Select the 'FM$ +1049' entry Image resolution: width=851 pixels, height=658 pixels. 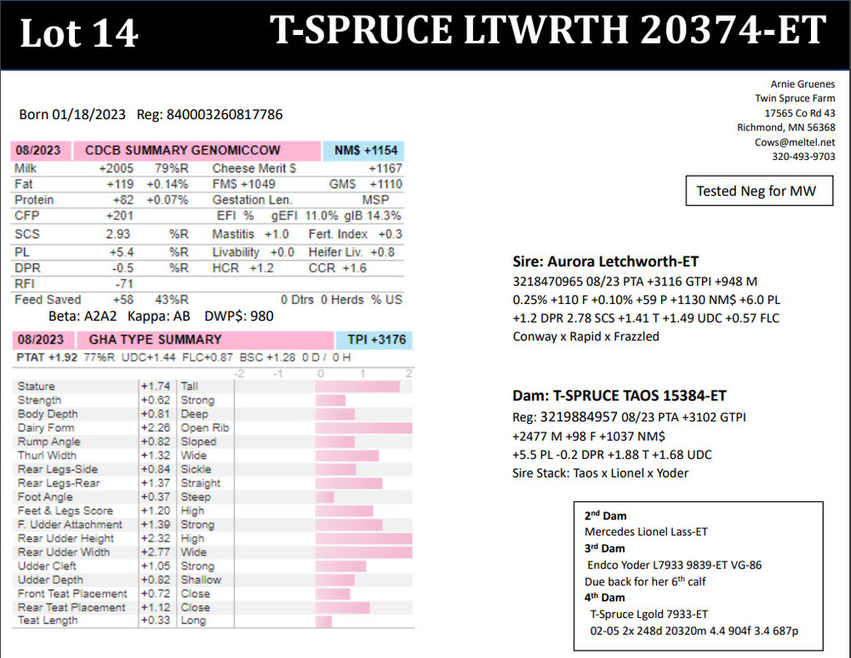pyautogui.click(x=243, y=184)
